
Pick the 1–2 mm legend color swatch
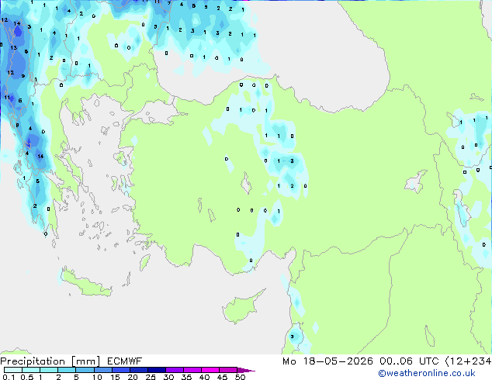[x=49, y=370]
